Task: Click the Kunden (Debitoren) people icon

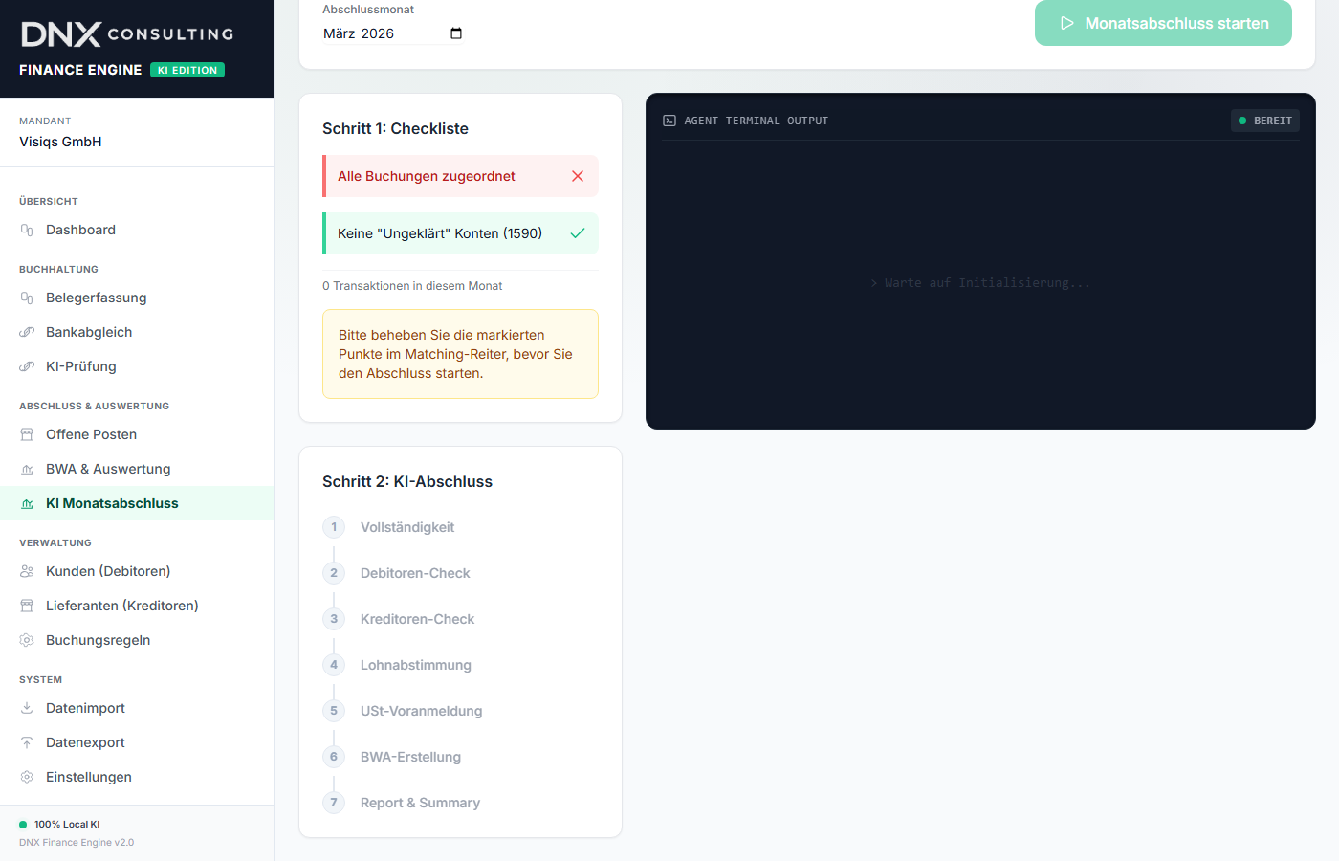Action: (x=27, y=572)
